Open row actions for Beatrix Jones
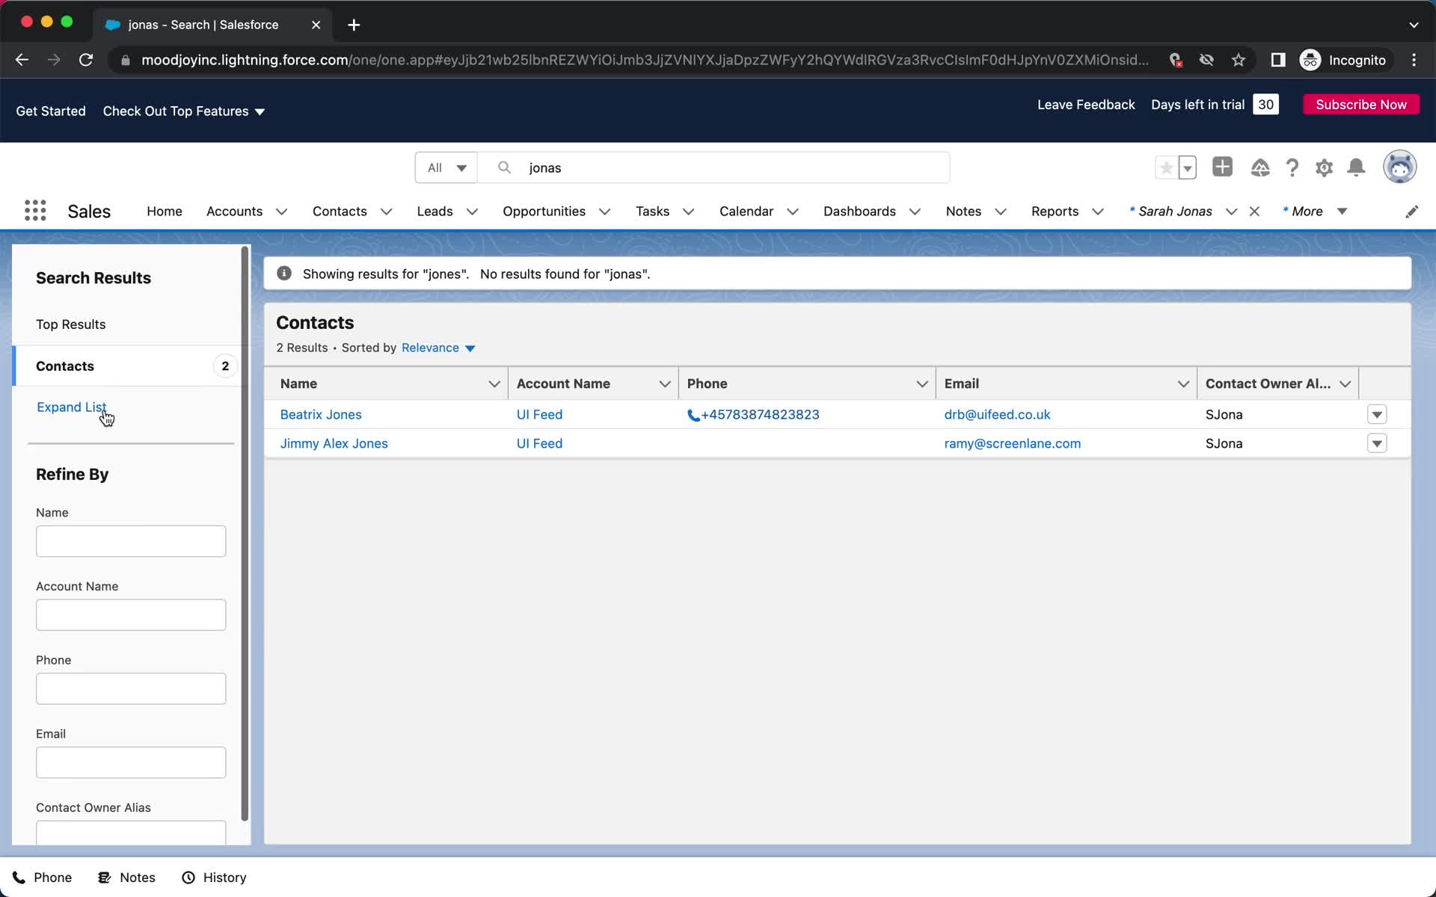 (1377, 414)
